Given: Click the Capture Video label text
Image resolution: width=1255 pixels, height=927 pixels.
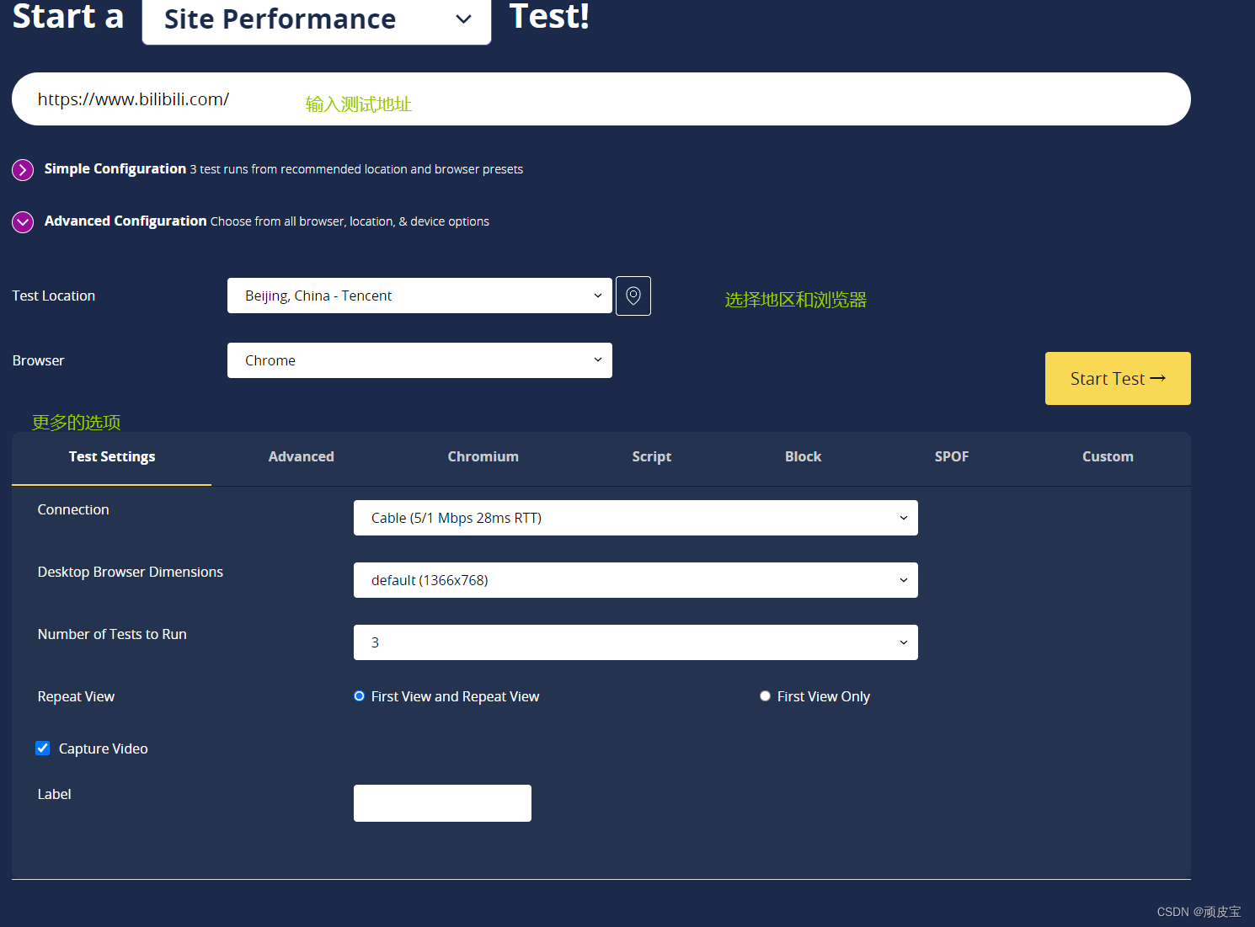Looking at the screenshot, I should coord(104,749).
